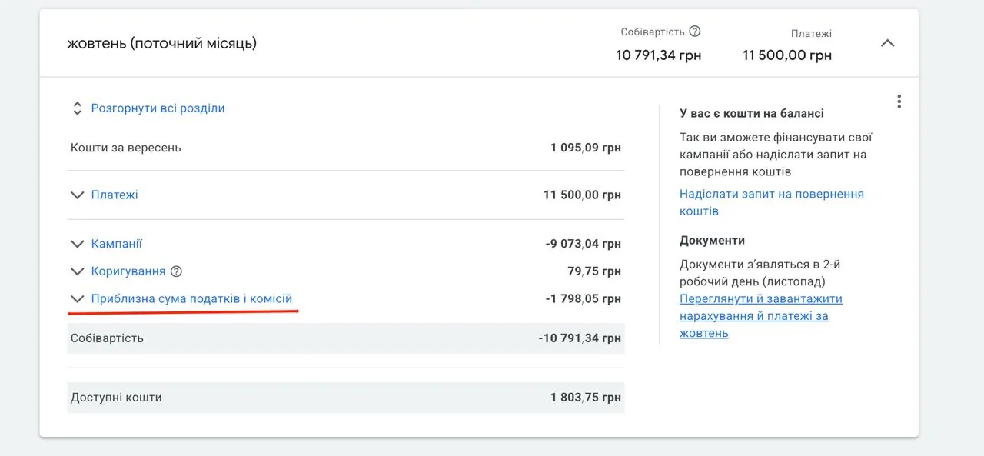
Task: Select the -10 791,34 грн cost total
Action: click(x=580, y=338)
